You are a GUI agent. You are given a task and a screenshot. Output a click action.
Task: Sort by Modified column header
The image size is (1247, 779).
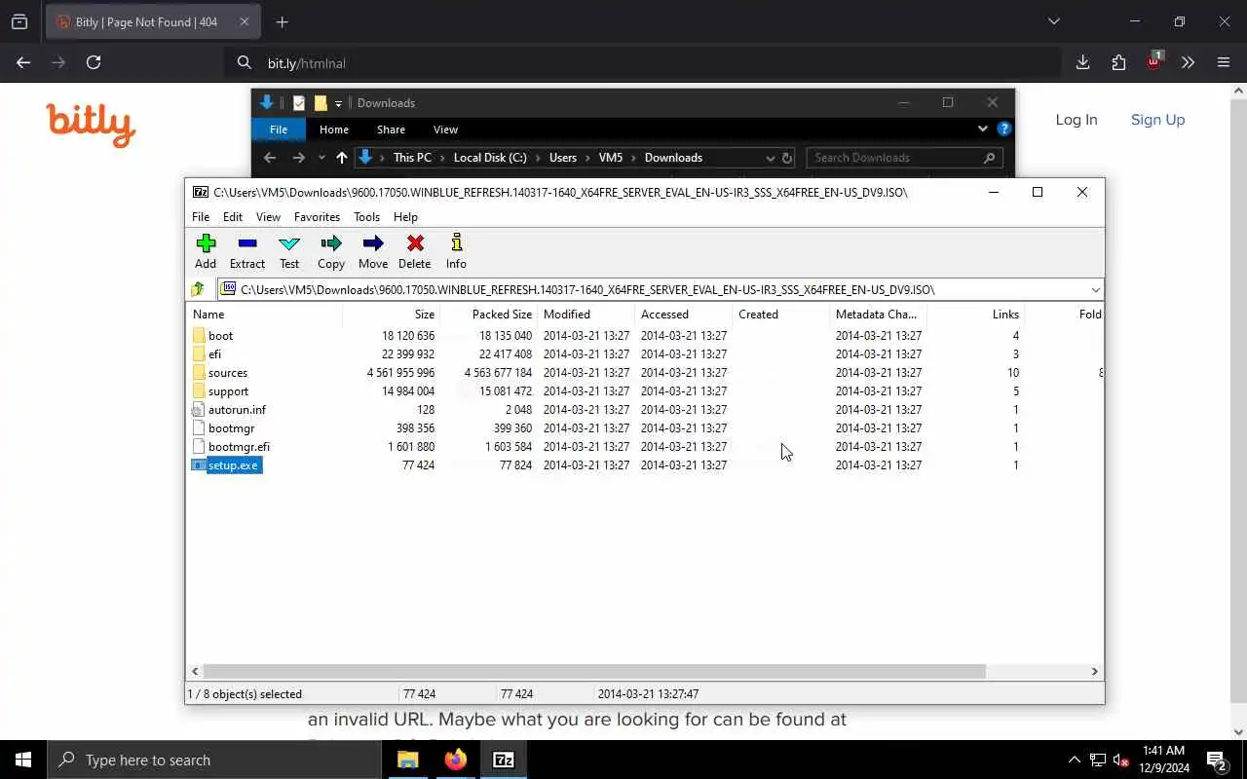586,314
